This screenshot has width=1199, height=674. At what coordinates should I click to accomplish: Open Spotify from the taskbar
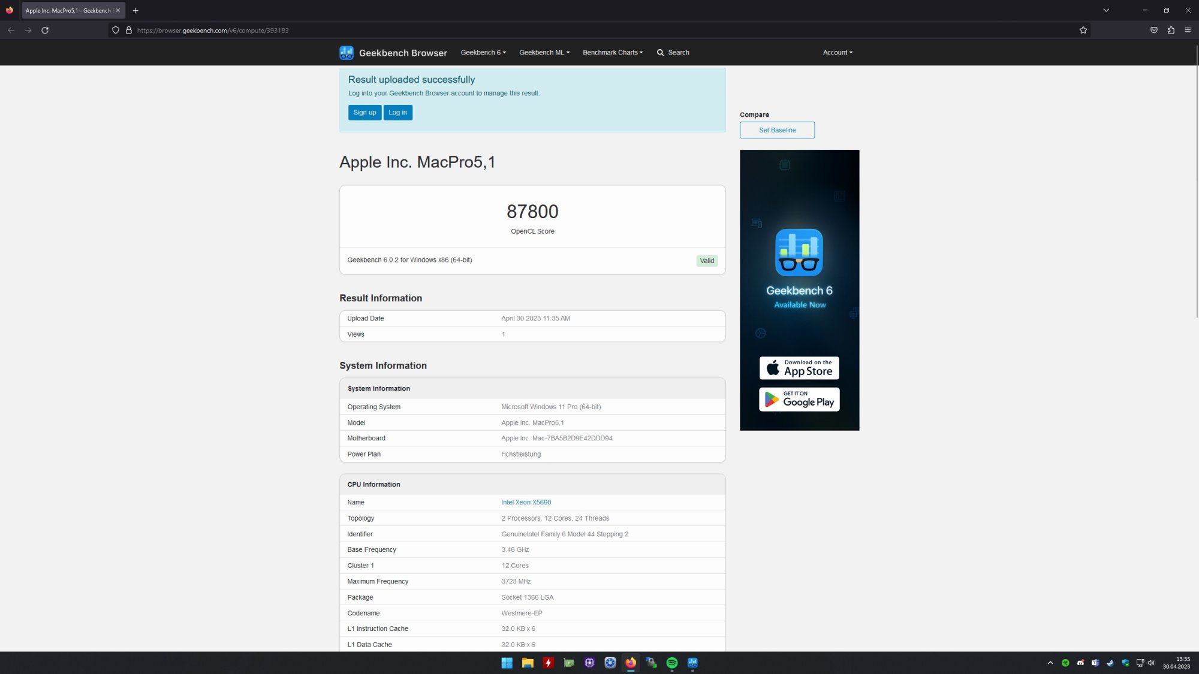click(x=671, y=663)
